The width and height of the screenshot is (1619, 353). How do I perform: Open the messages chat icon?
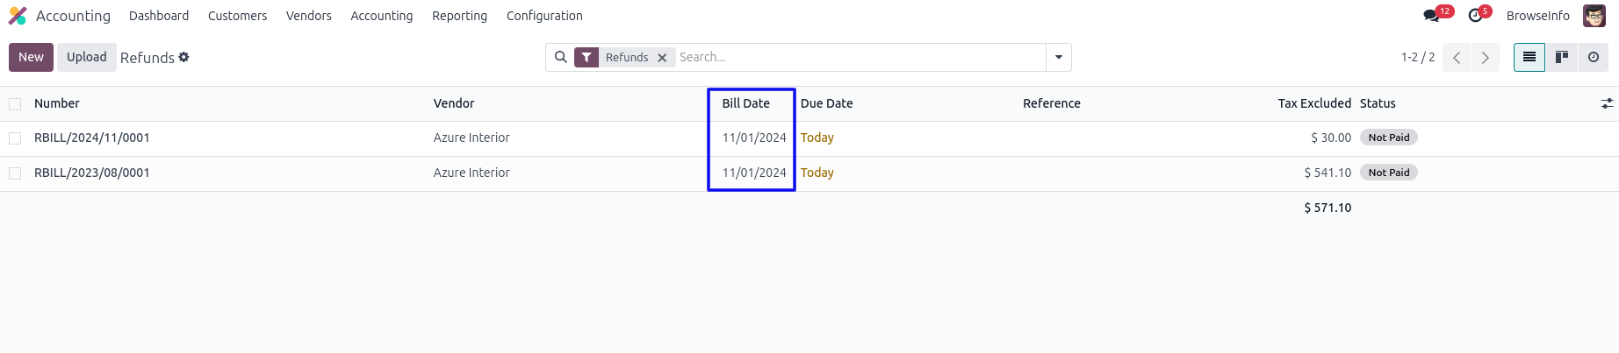click(x=1432, y=16)
